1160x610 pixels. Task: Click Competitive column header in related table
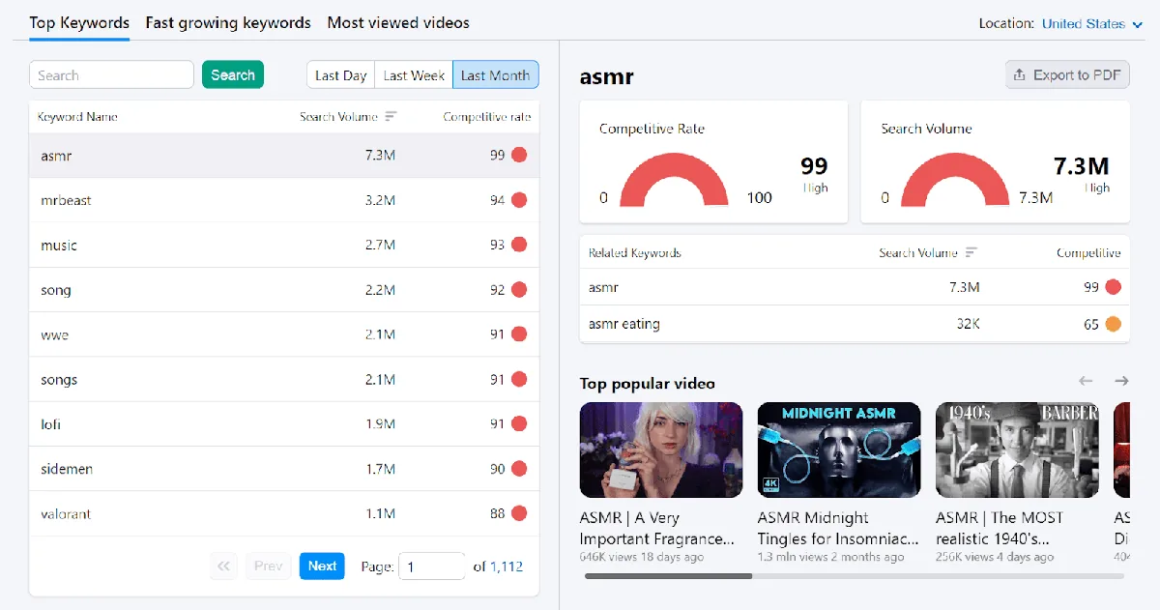click(1088, 253)
